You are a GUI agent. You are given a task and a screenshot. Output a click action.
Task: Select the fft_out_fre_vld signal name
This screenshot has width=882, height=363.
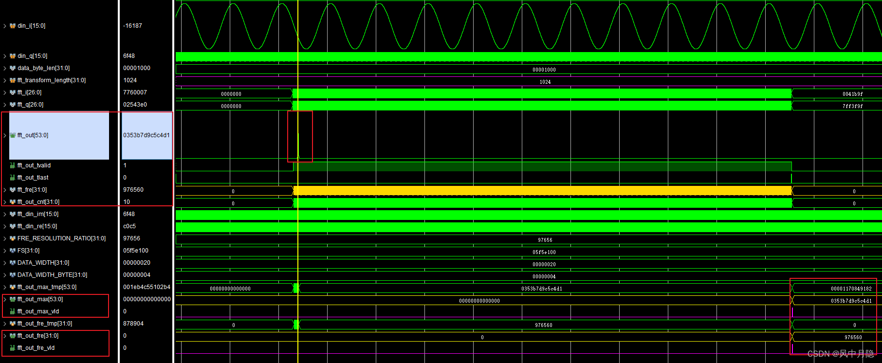[x=36, y=348]
